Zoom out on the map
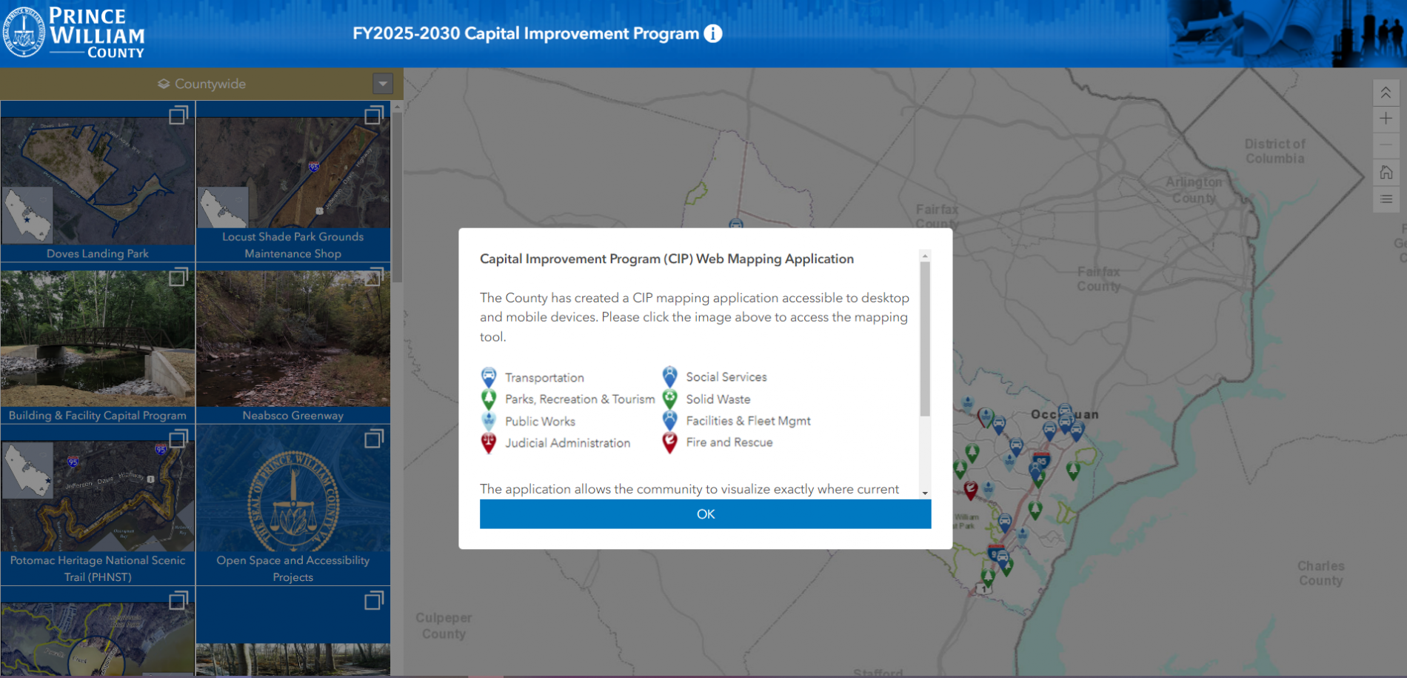Screen dimensions: 1407x678 (x=1386, y=145)
